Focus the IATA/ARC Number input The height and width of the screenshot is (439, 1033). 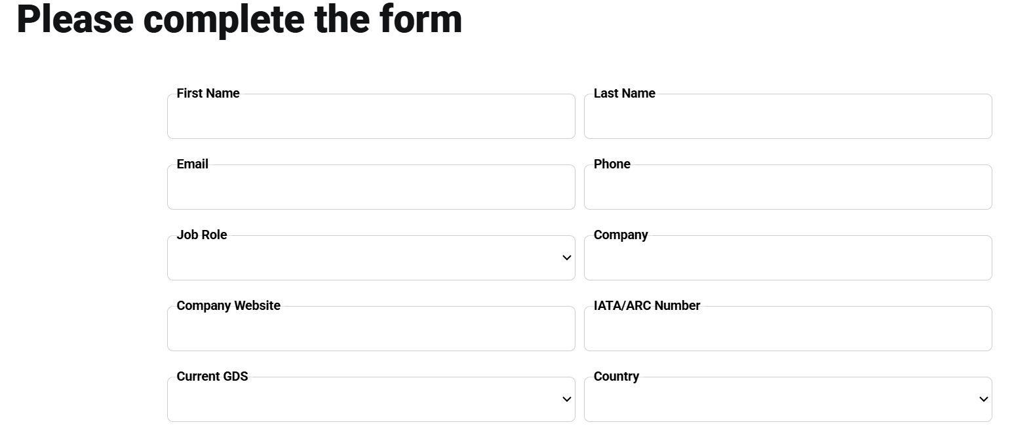coord(787,328)
